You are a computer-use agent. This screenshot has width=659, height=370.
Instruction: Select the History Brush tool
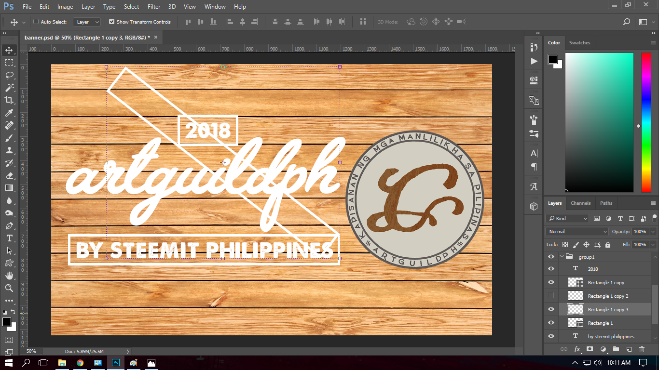[9, 163]
